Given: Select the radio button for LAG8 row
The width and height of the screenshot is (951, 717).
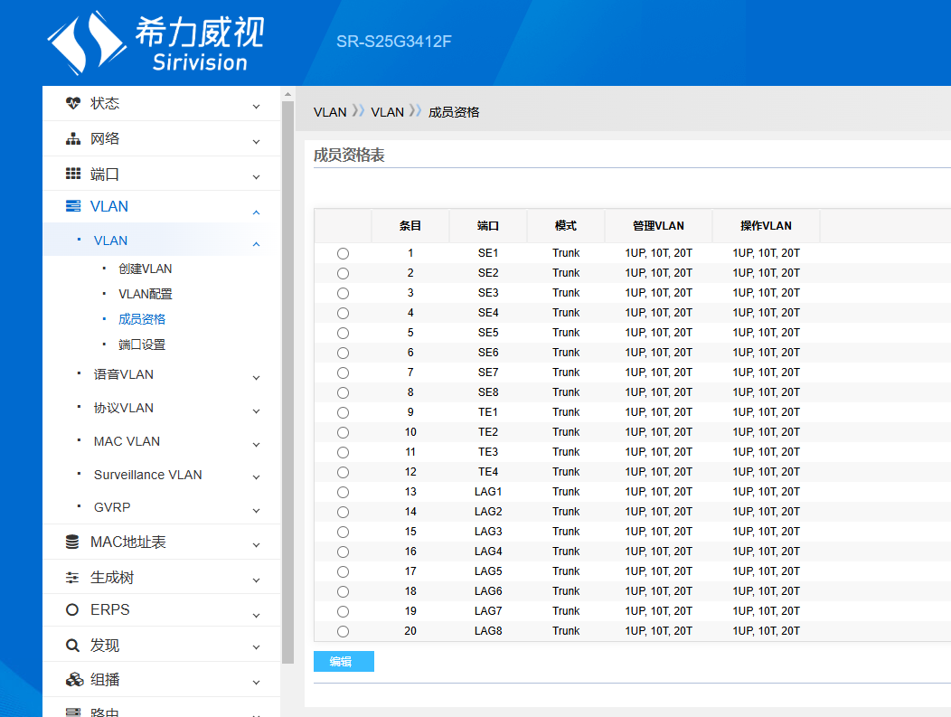Looking at the screenshot, I should click(343, 631).
